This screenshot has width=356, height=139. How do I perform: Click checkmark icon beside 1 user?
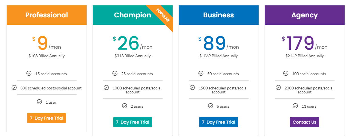(x=39, y=102)
